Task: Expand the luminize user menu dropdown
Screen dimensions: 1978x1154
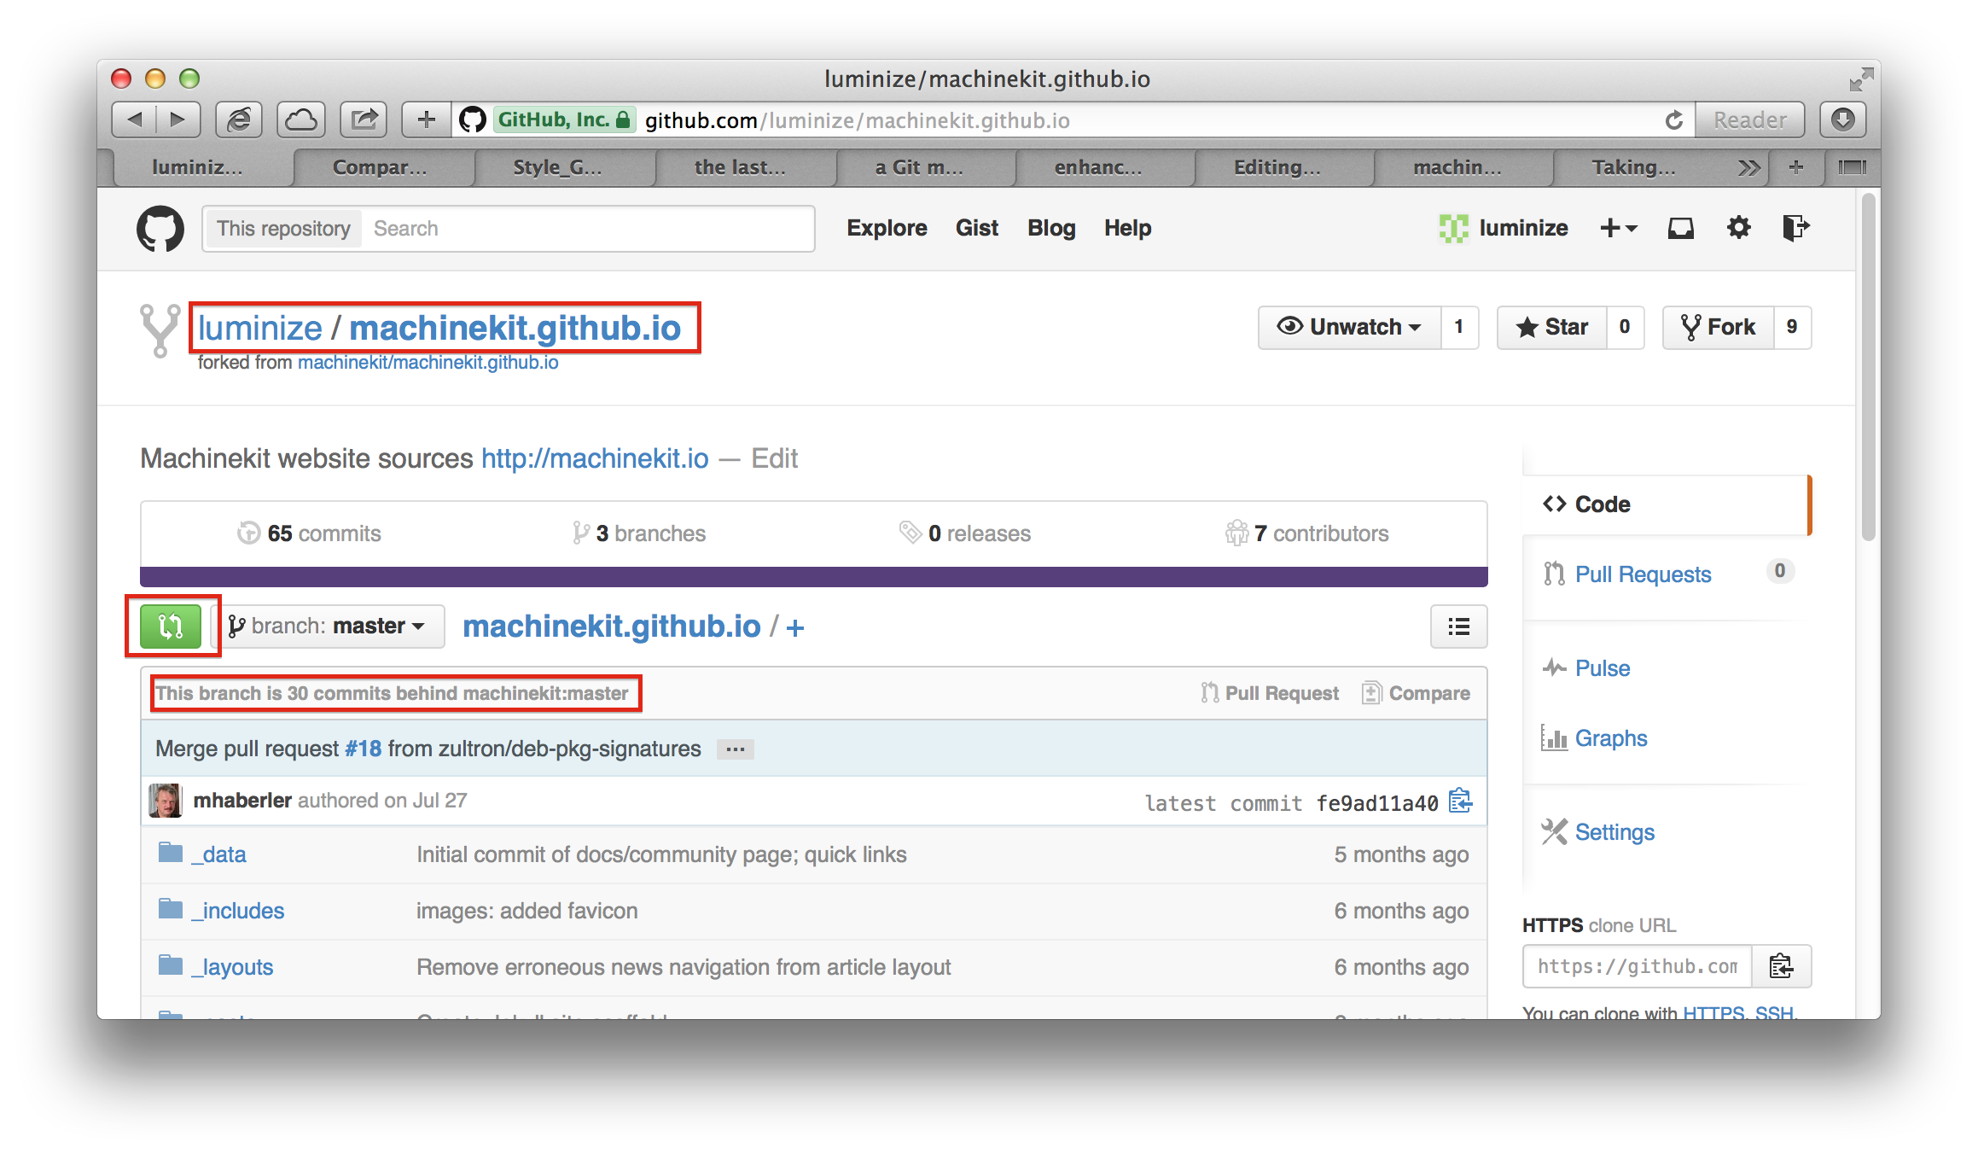Action: click(x=1510, y=228)
